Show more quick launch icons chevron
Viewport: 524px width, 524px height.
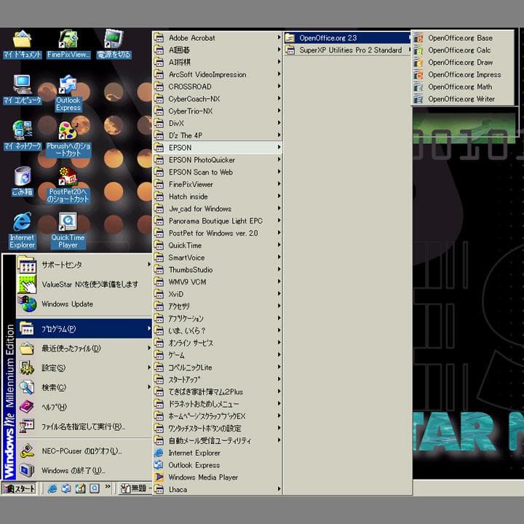pyautogui.click(x=108, y=487)
